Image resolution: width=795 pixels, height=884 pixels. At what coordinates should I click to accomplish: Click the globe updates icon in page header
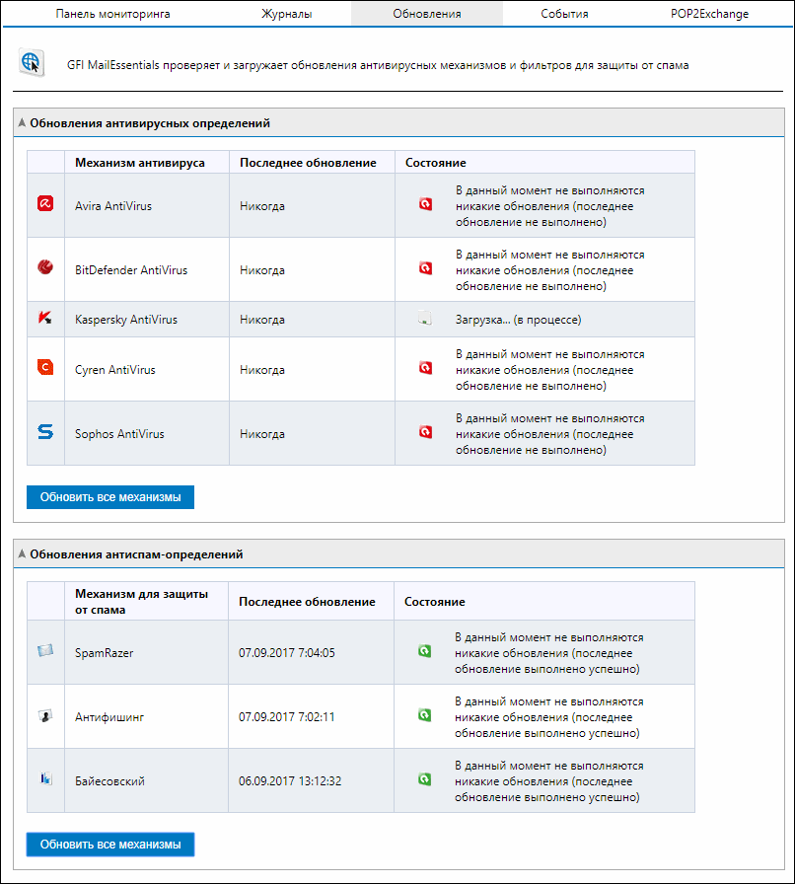tap(32, 62)
